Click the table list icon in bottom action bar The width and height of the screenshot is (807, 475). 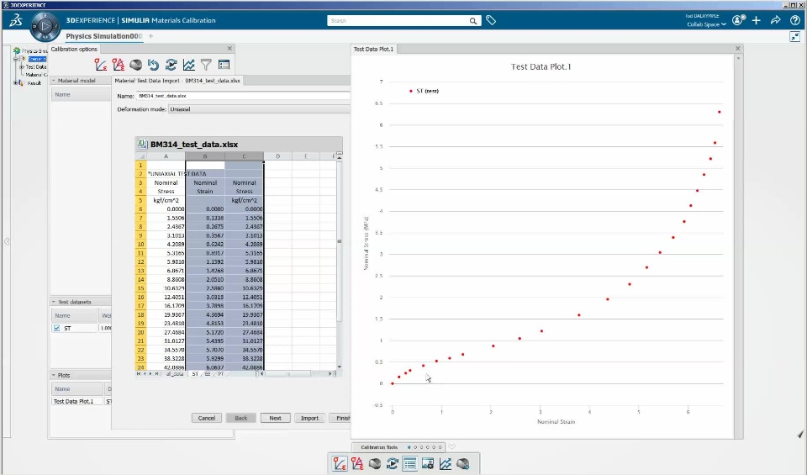(409, 464)
